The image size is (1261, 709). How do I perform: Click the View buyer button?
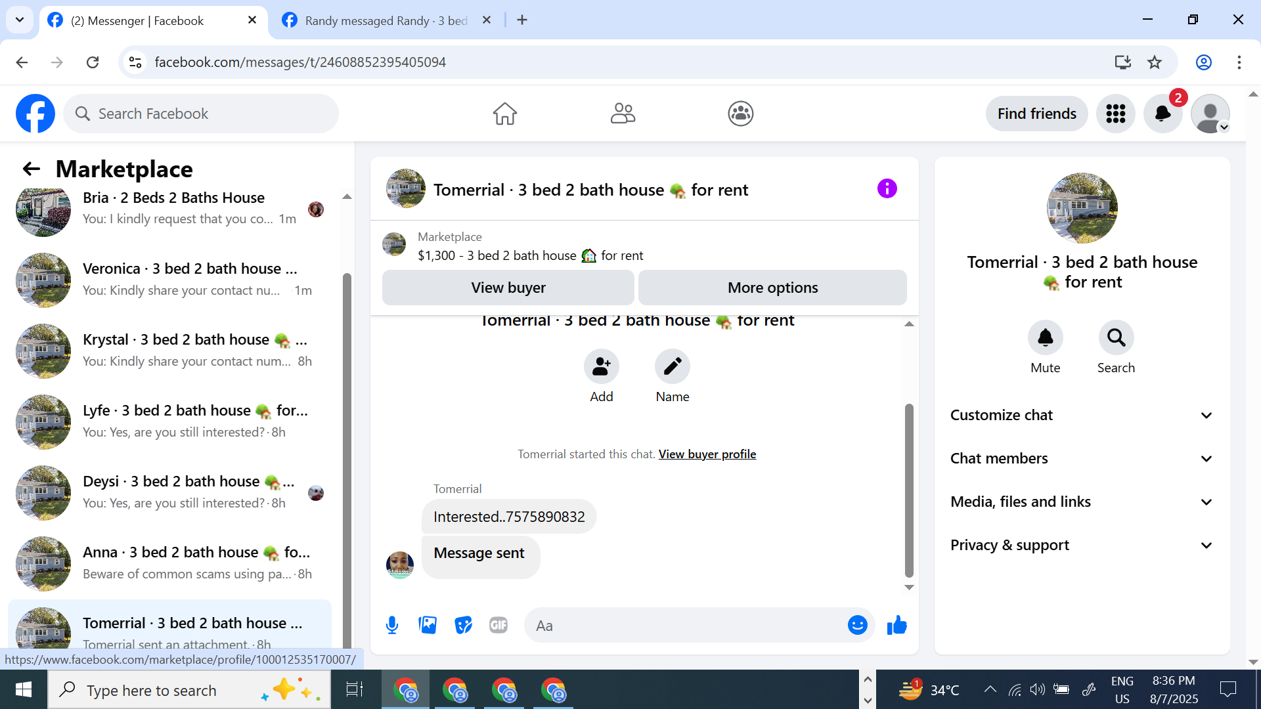pyautogui.click(x=508, y=288)
